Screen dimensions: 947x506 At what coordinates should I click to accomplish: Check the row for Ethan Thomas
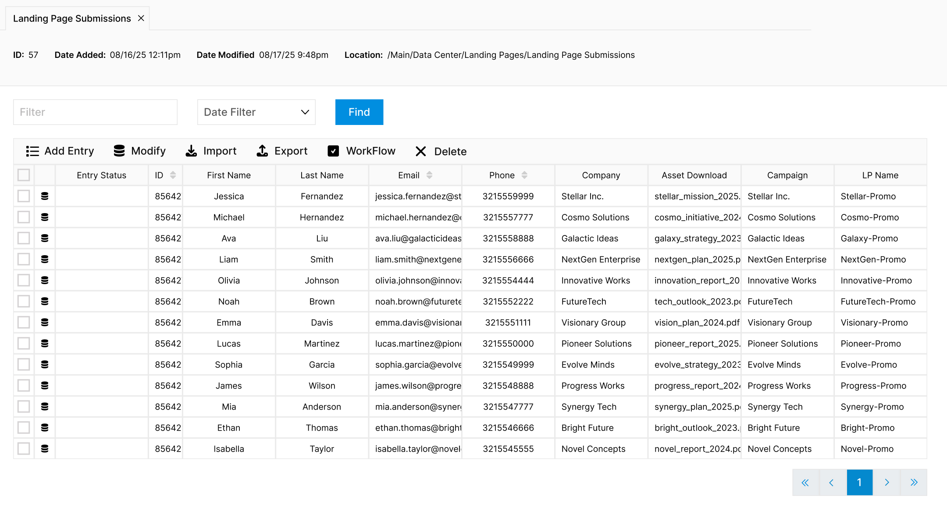[24, 428]
